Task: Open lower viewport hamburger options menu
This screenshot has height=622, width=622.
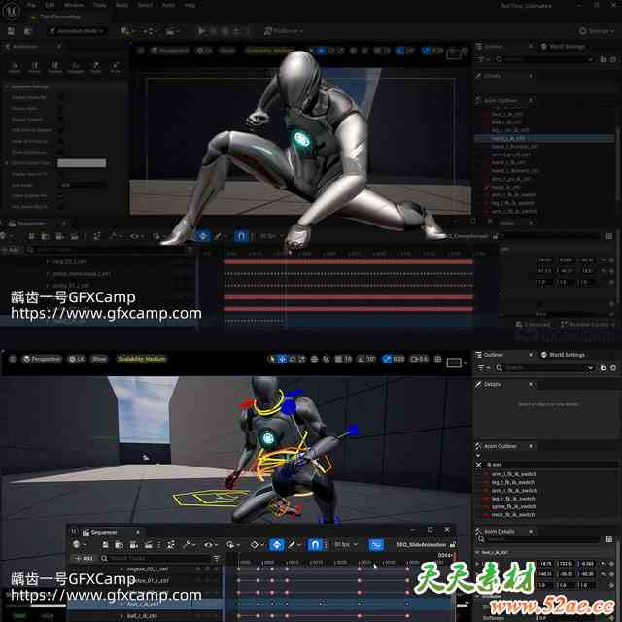Action: (x=13, y=359)
